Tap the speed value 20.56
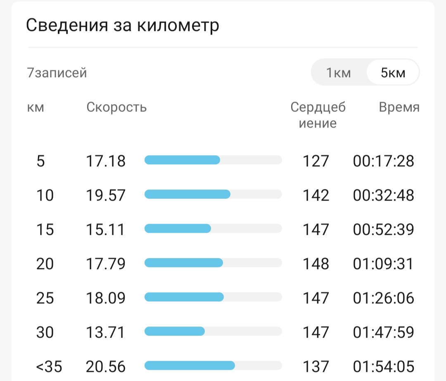The height and width of the screenshot is (381, 446). point(106,367)
